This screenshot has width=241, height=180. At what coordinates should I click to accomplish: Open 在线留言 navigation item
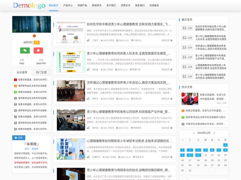[154, 5]
